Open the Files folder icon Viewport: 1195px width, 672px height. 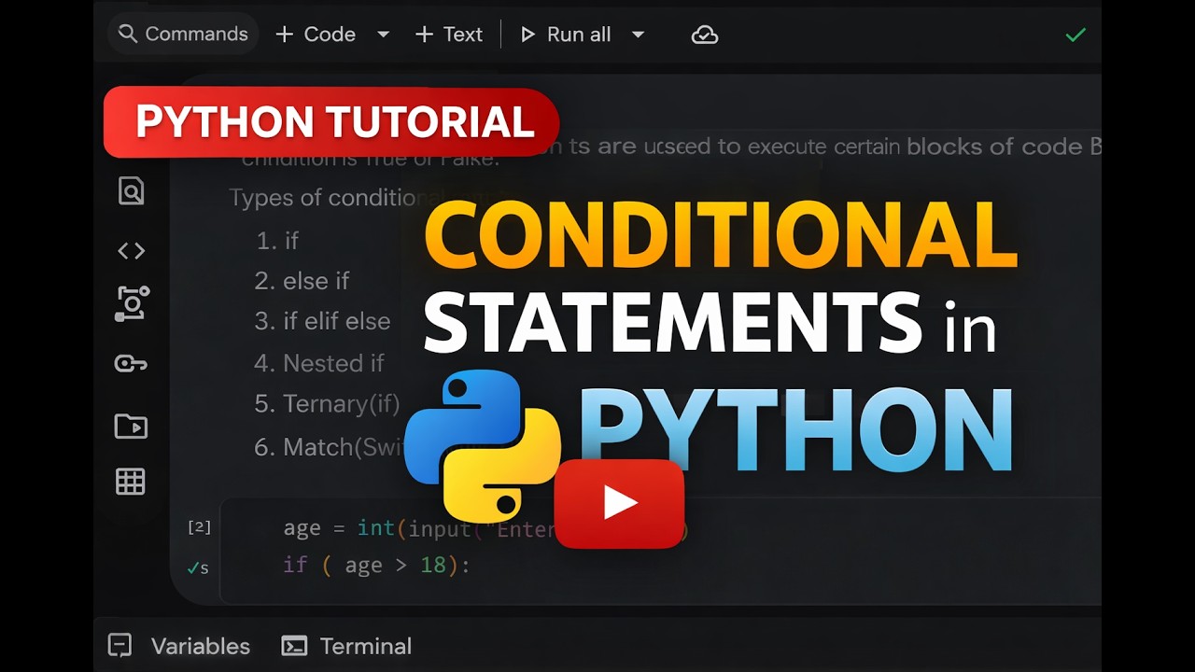point(131,426)
